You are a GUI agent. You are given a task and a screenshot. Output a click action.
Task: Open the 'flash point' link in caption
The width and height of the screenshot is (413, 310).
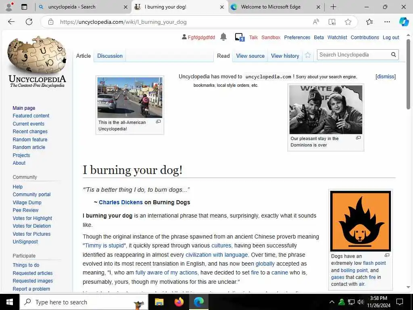374,263
